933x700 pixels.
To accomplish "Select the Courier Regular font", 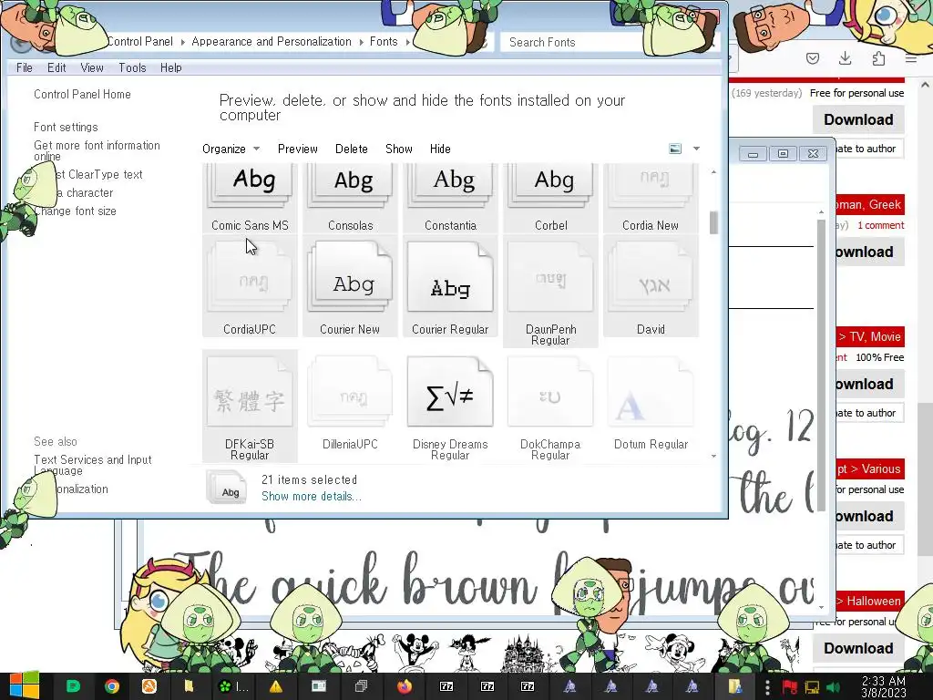I will pos(450,286).
